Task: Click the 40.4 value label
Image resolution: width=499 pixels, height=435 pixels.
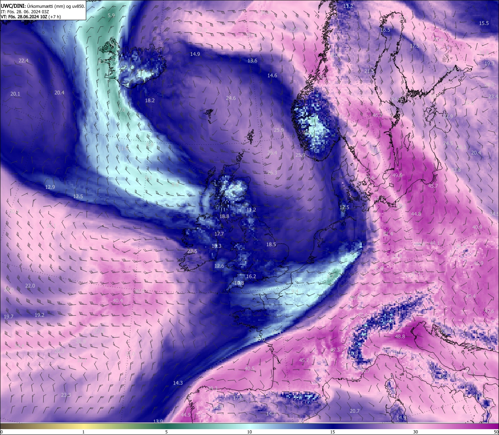Action: [118, 300]
